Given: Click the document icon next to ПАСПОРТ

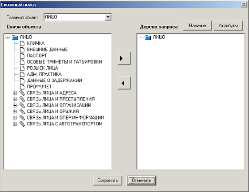Looking at the screenshot, I should (x=22, y=56).
